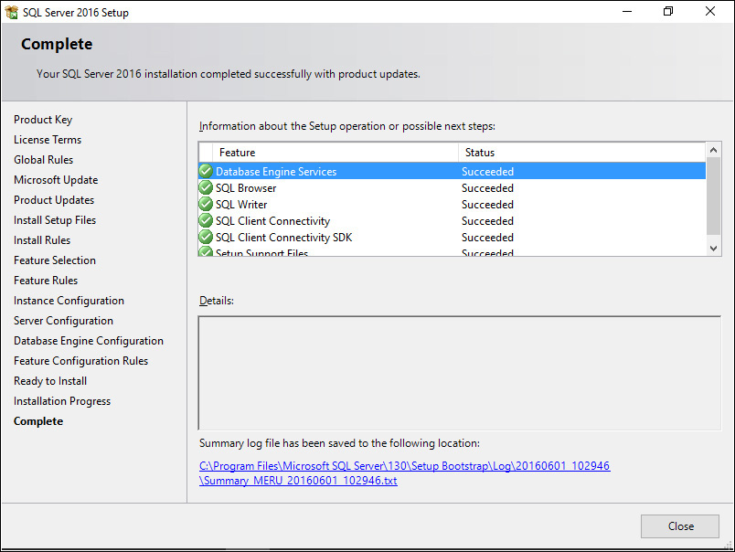The width and height of the screenshot is (735, 552).
Task: Maximize the SQL Server Setup window
Action: pos(668,12)
